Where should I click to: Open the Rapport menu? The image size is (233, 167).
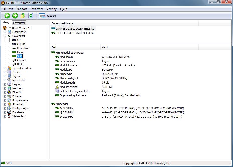pos(22,9)
